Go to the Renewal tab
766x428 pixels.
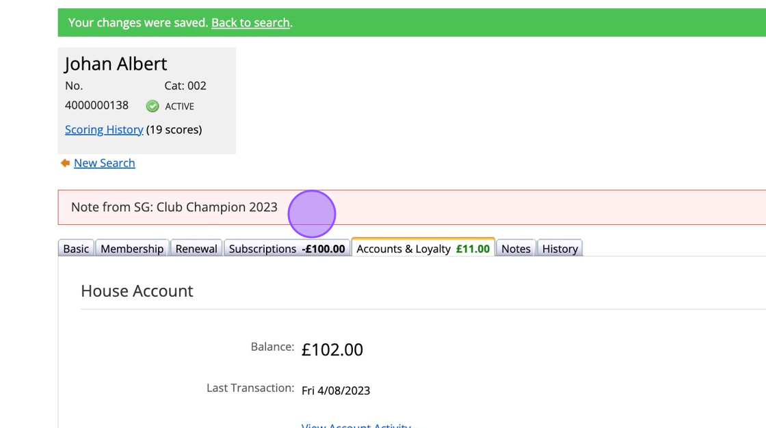196,248
